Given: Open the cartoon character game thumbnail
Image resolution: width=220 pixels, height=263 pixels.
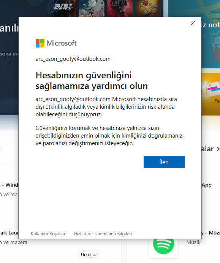Looking at the screenshot, I should (92, 8).
